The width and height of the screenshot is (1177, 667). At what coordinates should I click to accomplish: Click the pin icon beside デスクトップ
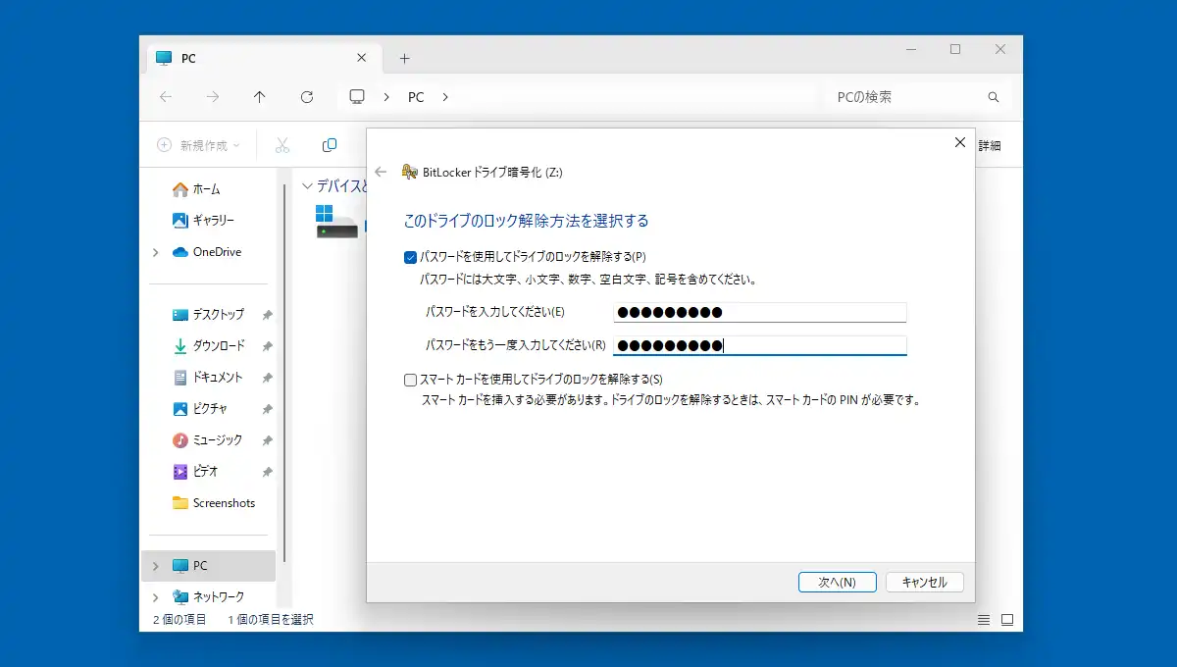click(267, 315)
